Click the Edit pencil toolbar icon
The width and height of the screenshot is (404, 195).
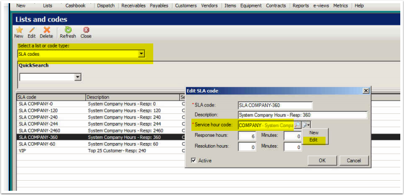(x=32, y=30)
